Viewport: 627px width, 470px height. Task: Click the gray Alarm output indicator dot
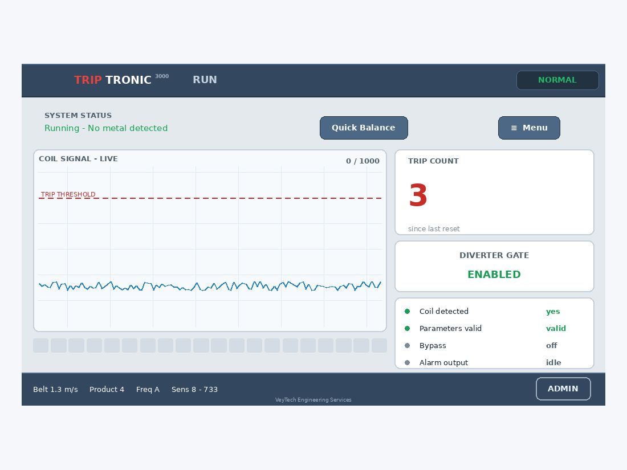tap(407, 362)
